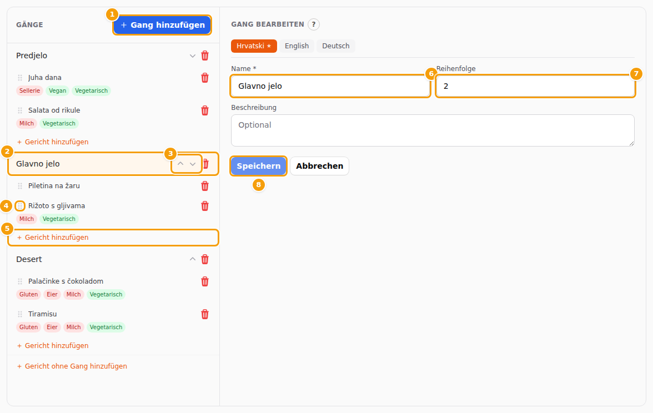
Task: Click the Salata od rikule drag handle
Action: [x=20, y=111]
